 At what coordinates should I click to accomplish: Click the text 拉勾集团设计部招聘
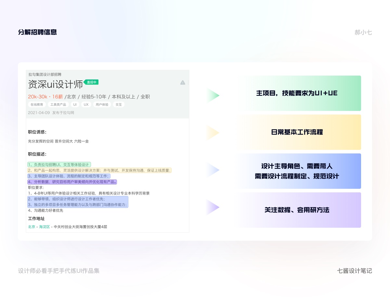click(x=45, y=75)
